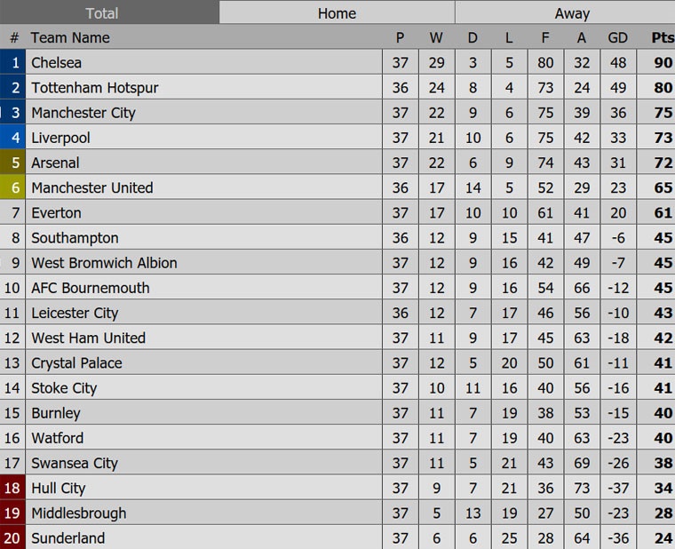The width and height of the screenshot is (675, 549).
Task: Click the Chelsea team name
Action: point(56,62)
